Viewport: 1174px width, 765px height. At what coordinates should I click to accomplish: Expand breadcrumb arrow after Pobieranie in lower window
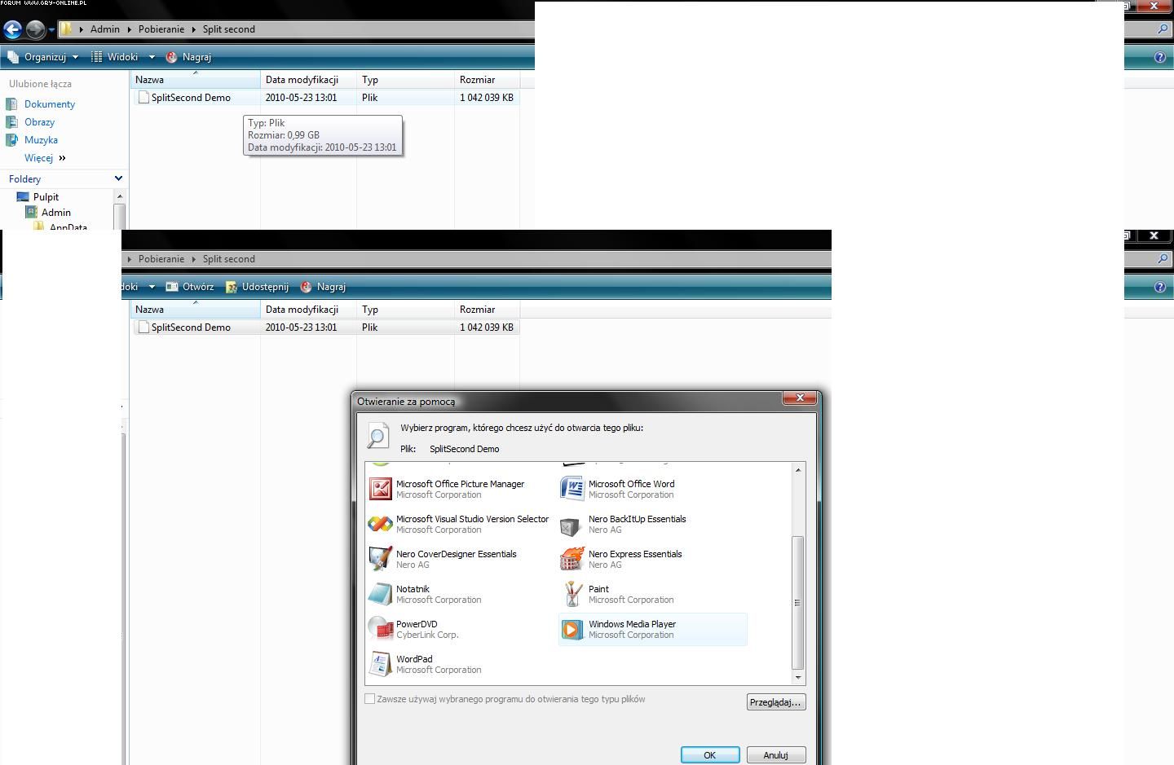(193, 259)
